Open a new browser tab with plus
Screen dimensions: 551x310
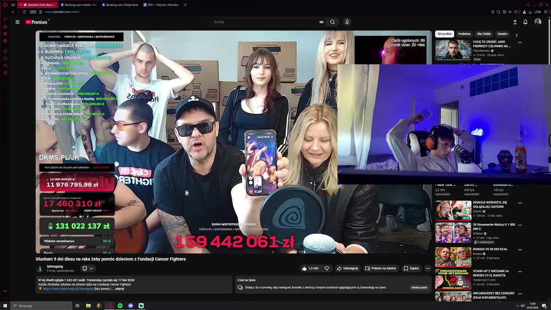[x=185, y=5]
